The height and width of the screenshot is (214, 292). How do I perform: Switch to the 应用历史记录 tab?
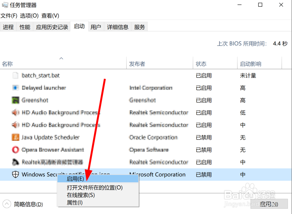52,27
